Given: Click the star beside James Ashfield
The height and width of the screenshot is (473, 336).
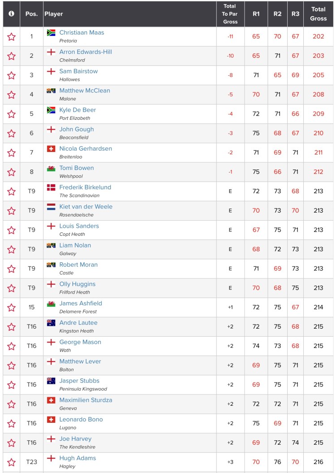Looking at the screenshot, I should pos(11,308).
